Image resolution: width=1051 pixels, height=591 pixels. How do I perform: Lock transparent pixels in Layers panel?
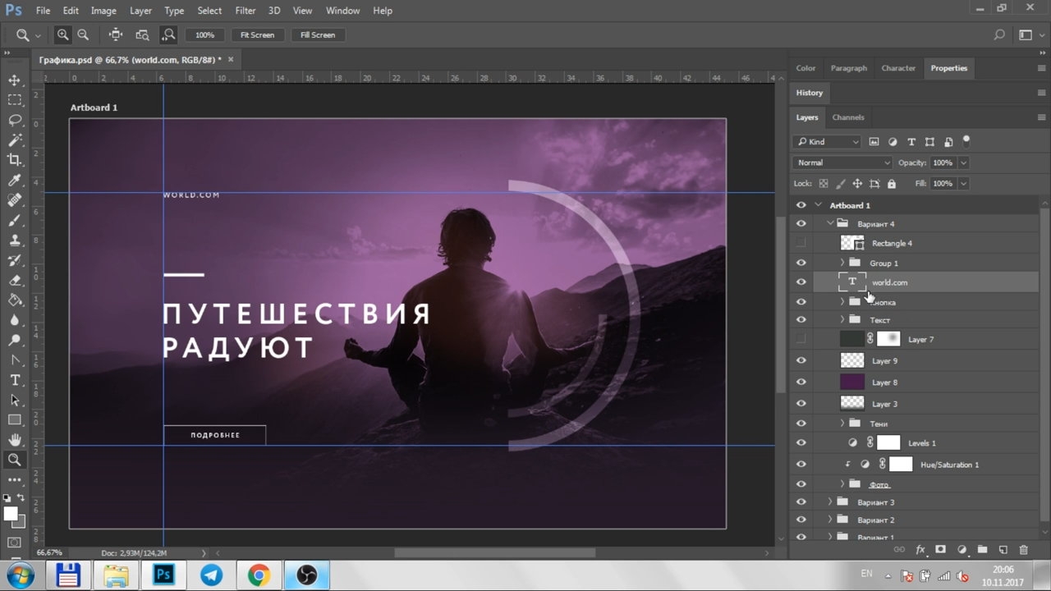coord(823,184)
